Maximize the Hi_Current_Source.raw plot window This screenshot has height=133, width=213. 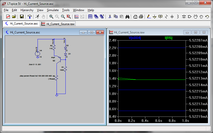coord(196,32)
